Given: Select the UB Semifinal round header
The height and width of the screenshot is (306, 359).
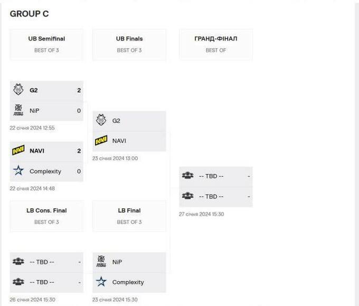Looking at the screenshot, I should point(46,39).
